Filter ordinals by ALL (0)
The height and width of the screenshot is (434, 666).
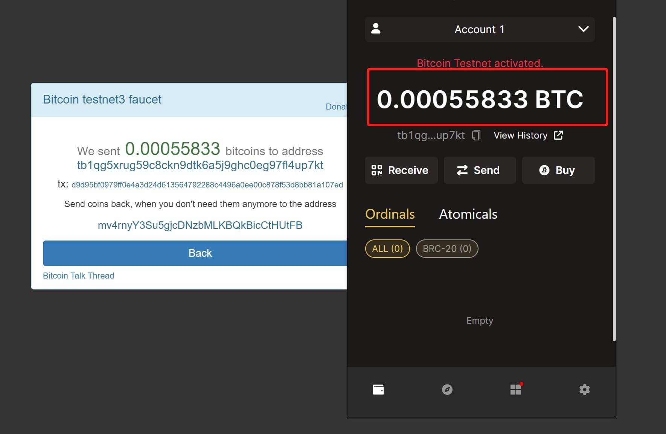(x=387, y=248)
